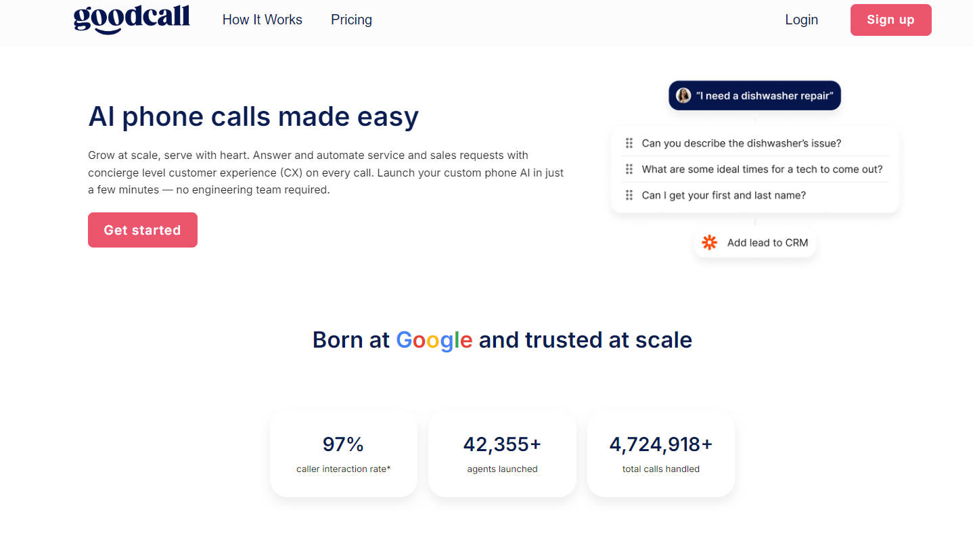973x560 pixels.
Task: Click the Login link
Action: pyautogui.click(x=801, y=20)
